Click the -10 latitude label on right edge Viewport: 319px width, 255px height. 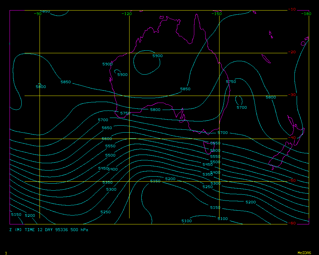[x=292, y=10]
